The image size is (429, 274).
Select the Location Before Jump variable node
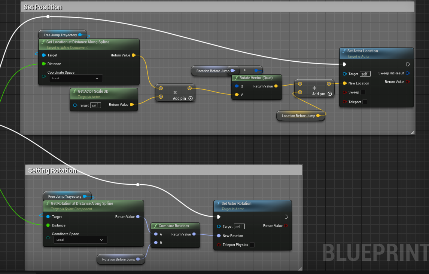299,116
